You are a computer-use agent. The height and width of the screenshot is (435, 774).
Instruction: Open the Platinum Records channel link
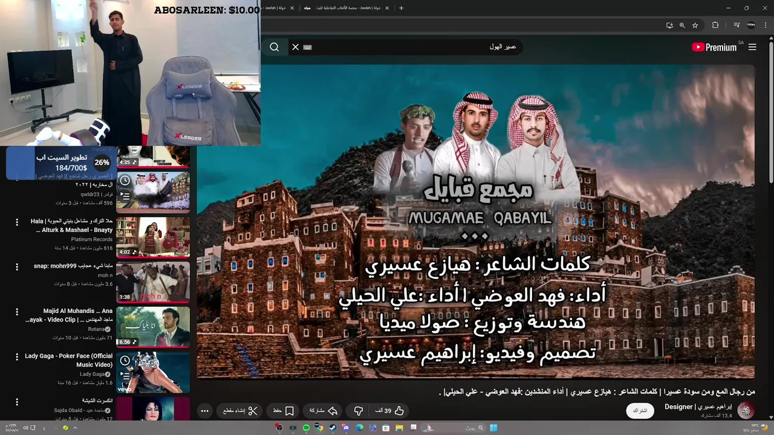point(92,240)
